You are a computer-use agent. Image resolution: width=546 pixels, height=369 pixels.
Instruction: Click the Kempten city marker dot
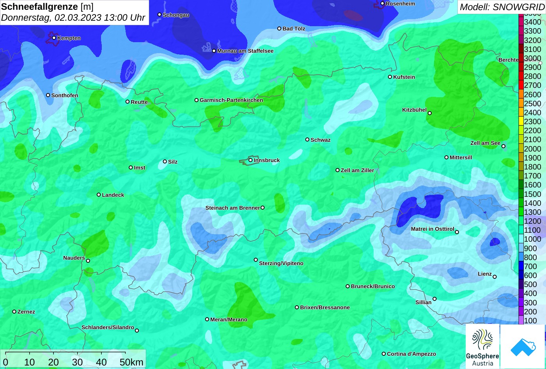point(54,38)
